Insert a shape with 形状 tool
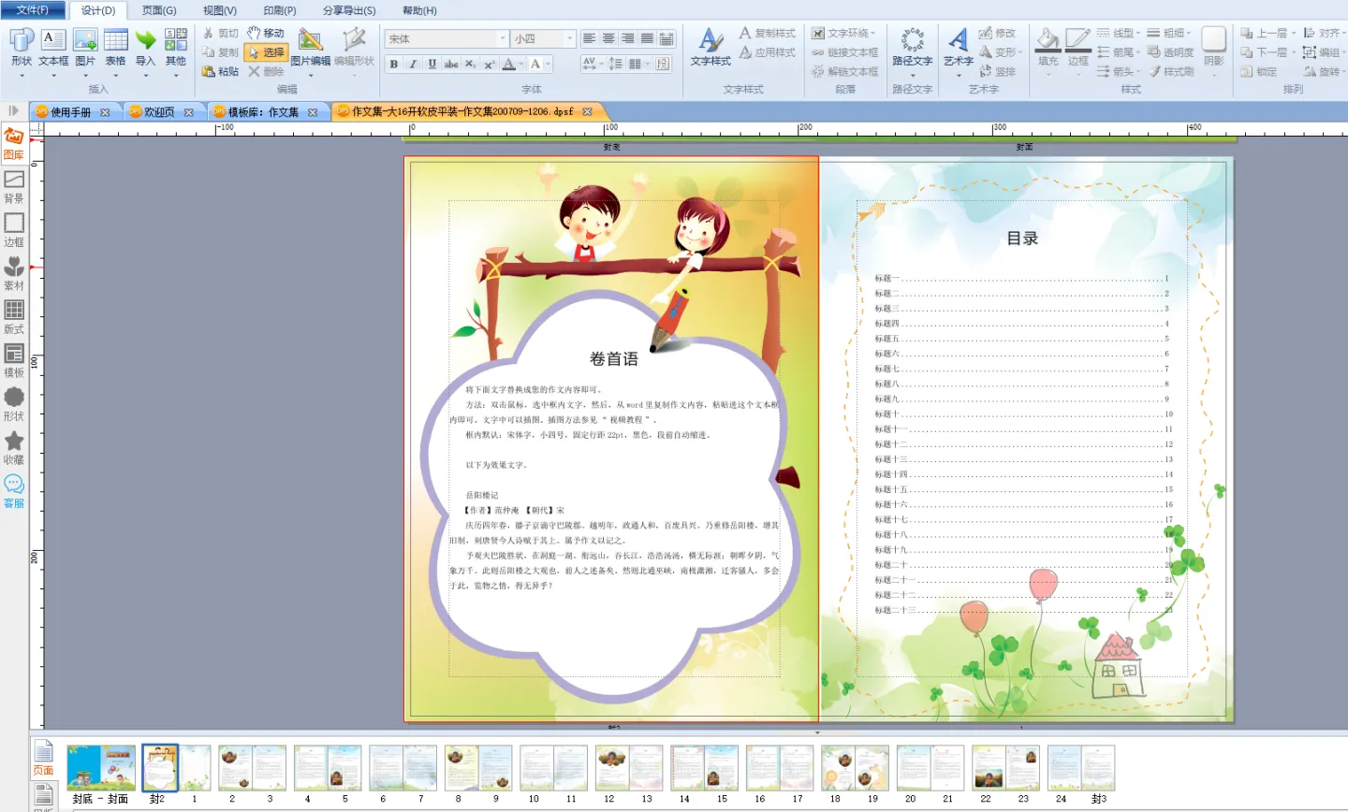The height and width of the screenshot is (812, 1348). (21, 47)
